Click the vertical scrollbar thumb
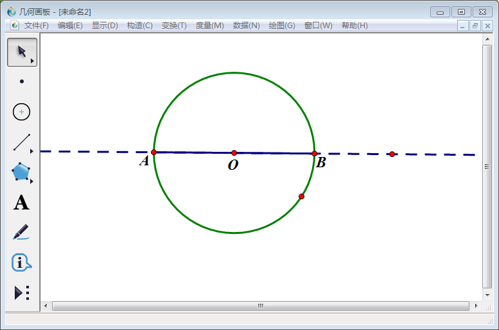This screenshot has width=499, height=330. pos(487,167)
